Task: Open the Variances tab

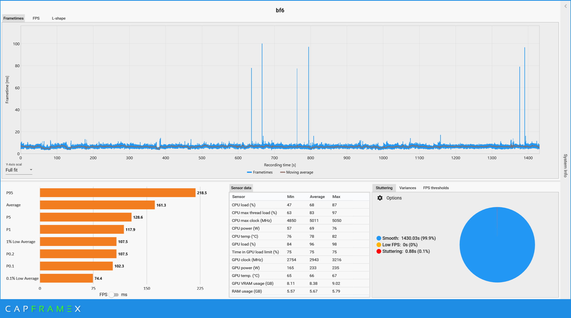Action: coord(407,188)
